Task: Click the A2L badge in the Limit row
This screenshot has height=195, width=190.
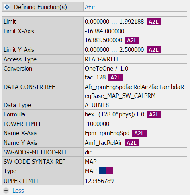Action: click(154, 22)
